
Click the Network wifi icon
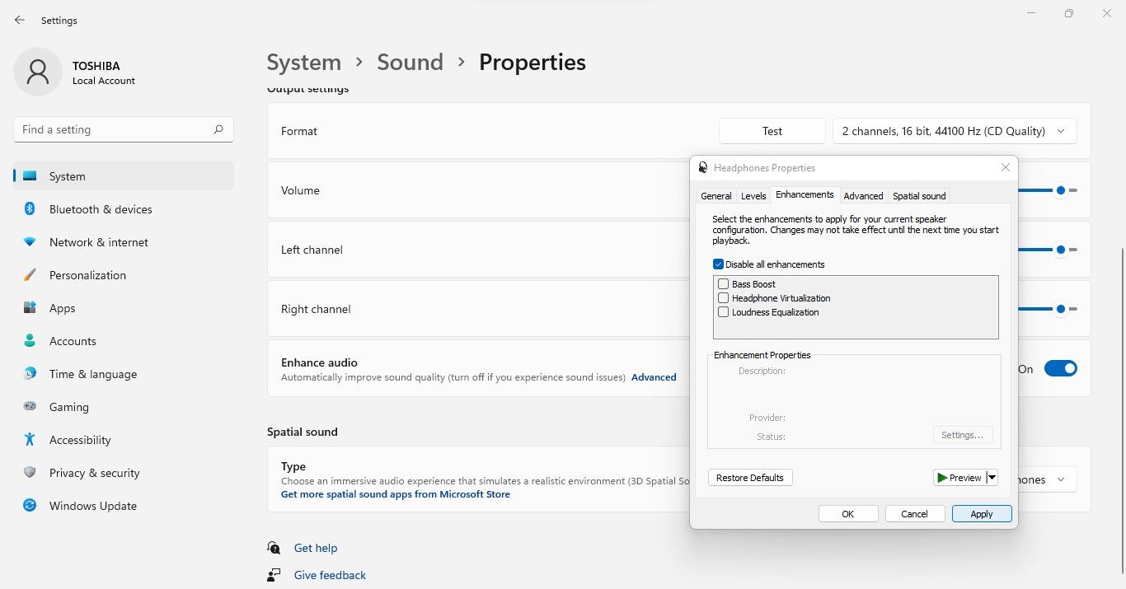(x=30, y=242)
